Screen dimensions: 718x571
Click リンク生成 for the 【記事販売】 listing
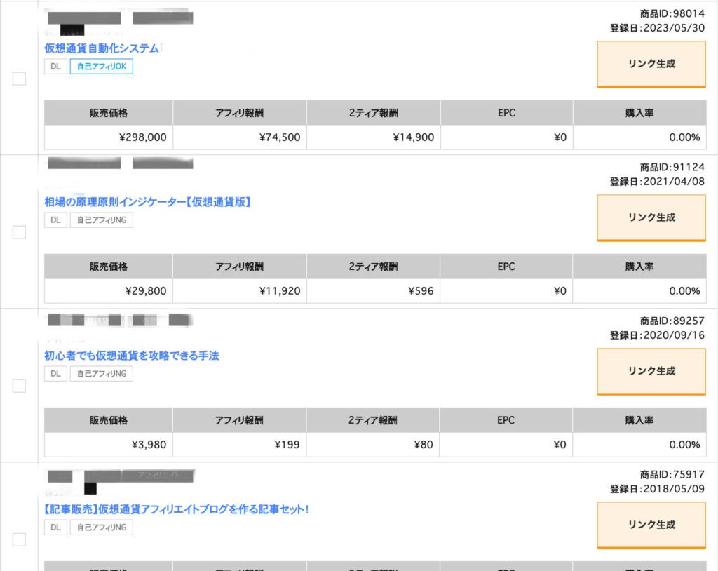pyautogui.click(x=651, y=525)
